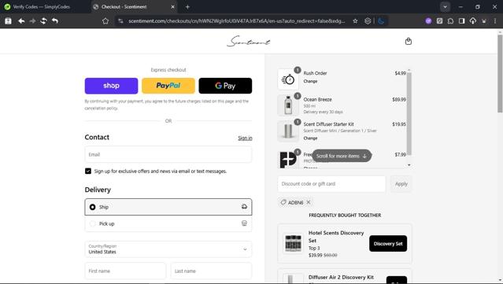This screenshot has width=503, height=284.
Task: Click the Scent Diffuser Starter Kit thumbnail
Action: point(288,131)
